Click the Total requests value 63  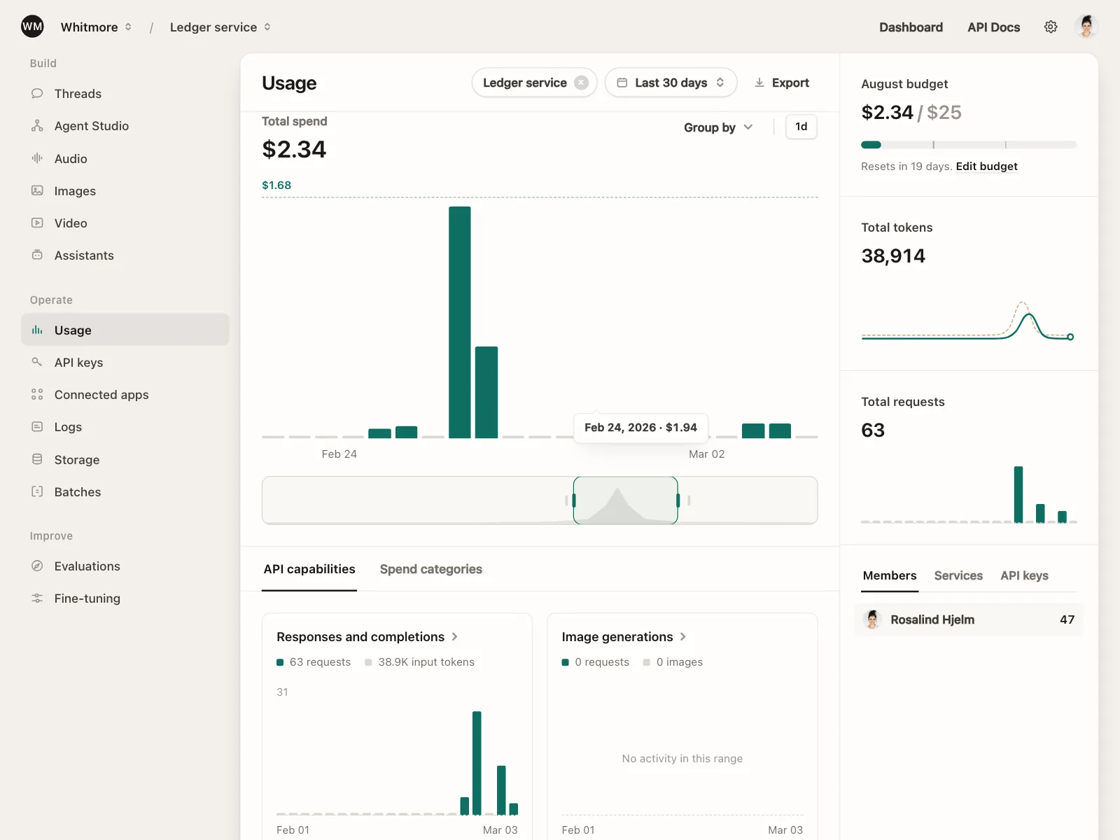point(873,430)
